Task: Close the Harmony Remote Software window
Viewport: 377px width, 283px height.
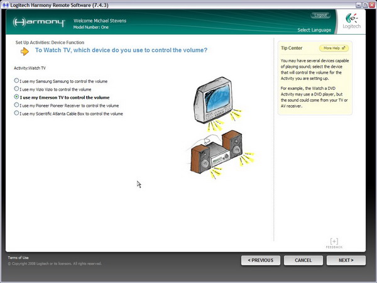Action: [372, 5]
